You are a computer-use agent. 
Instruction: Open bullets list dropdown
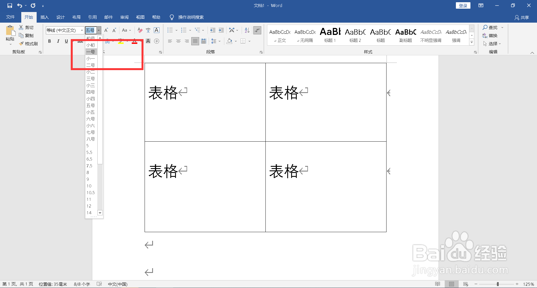tap(176, 30)
